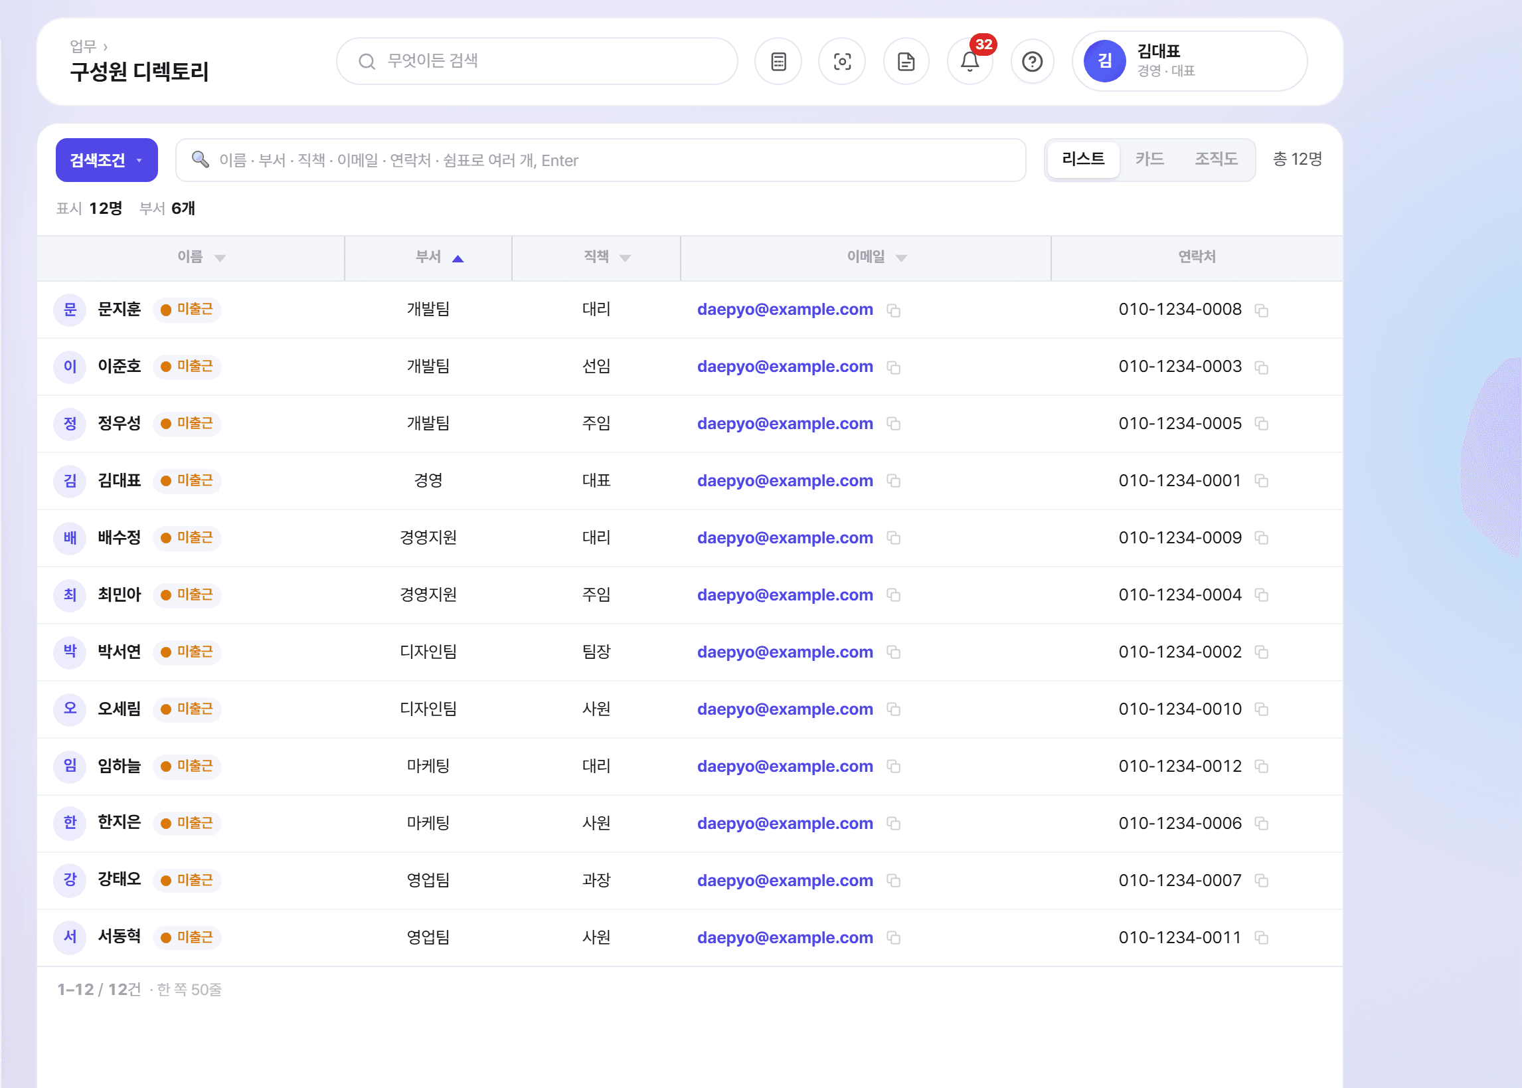Copy email in 서동혁 row
Screen dimensions: 1522x1088
(893, 938)
